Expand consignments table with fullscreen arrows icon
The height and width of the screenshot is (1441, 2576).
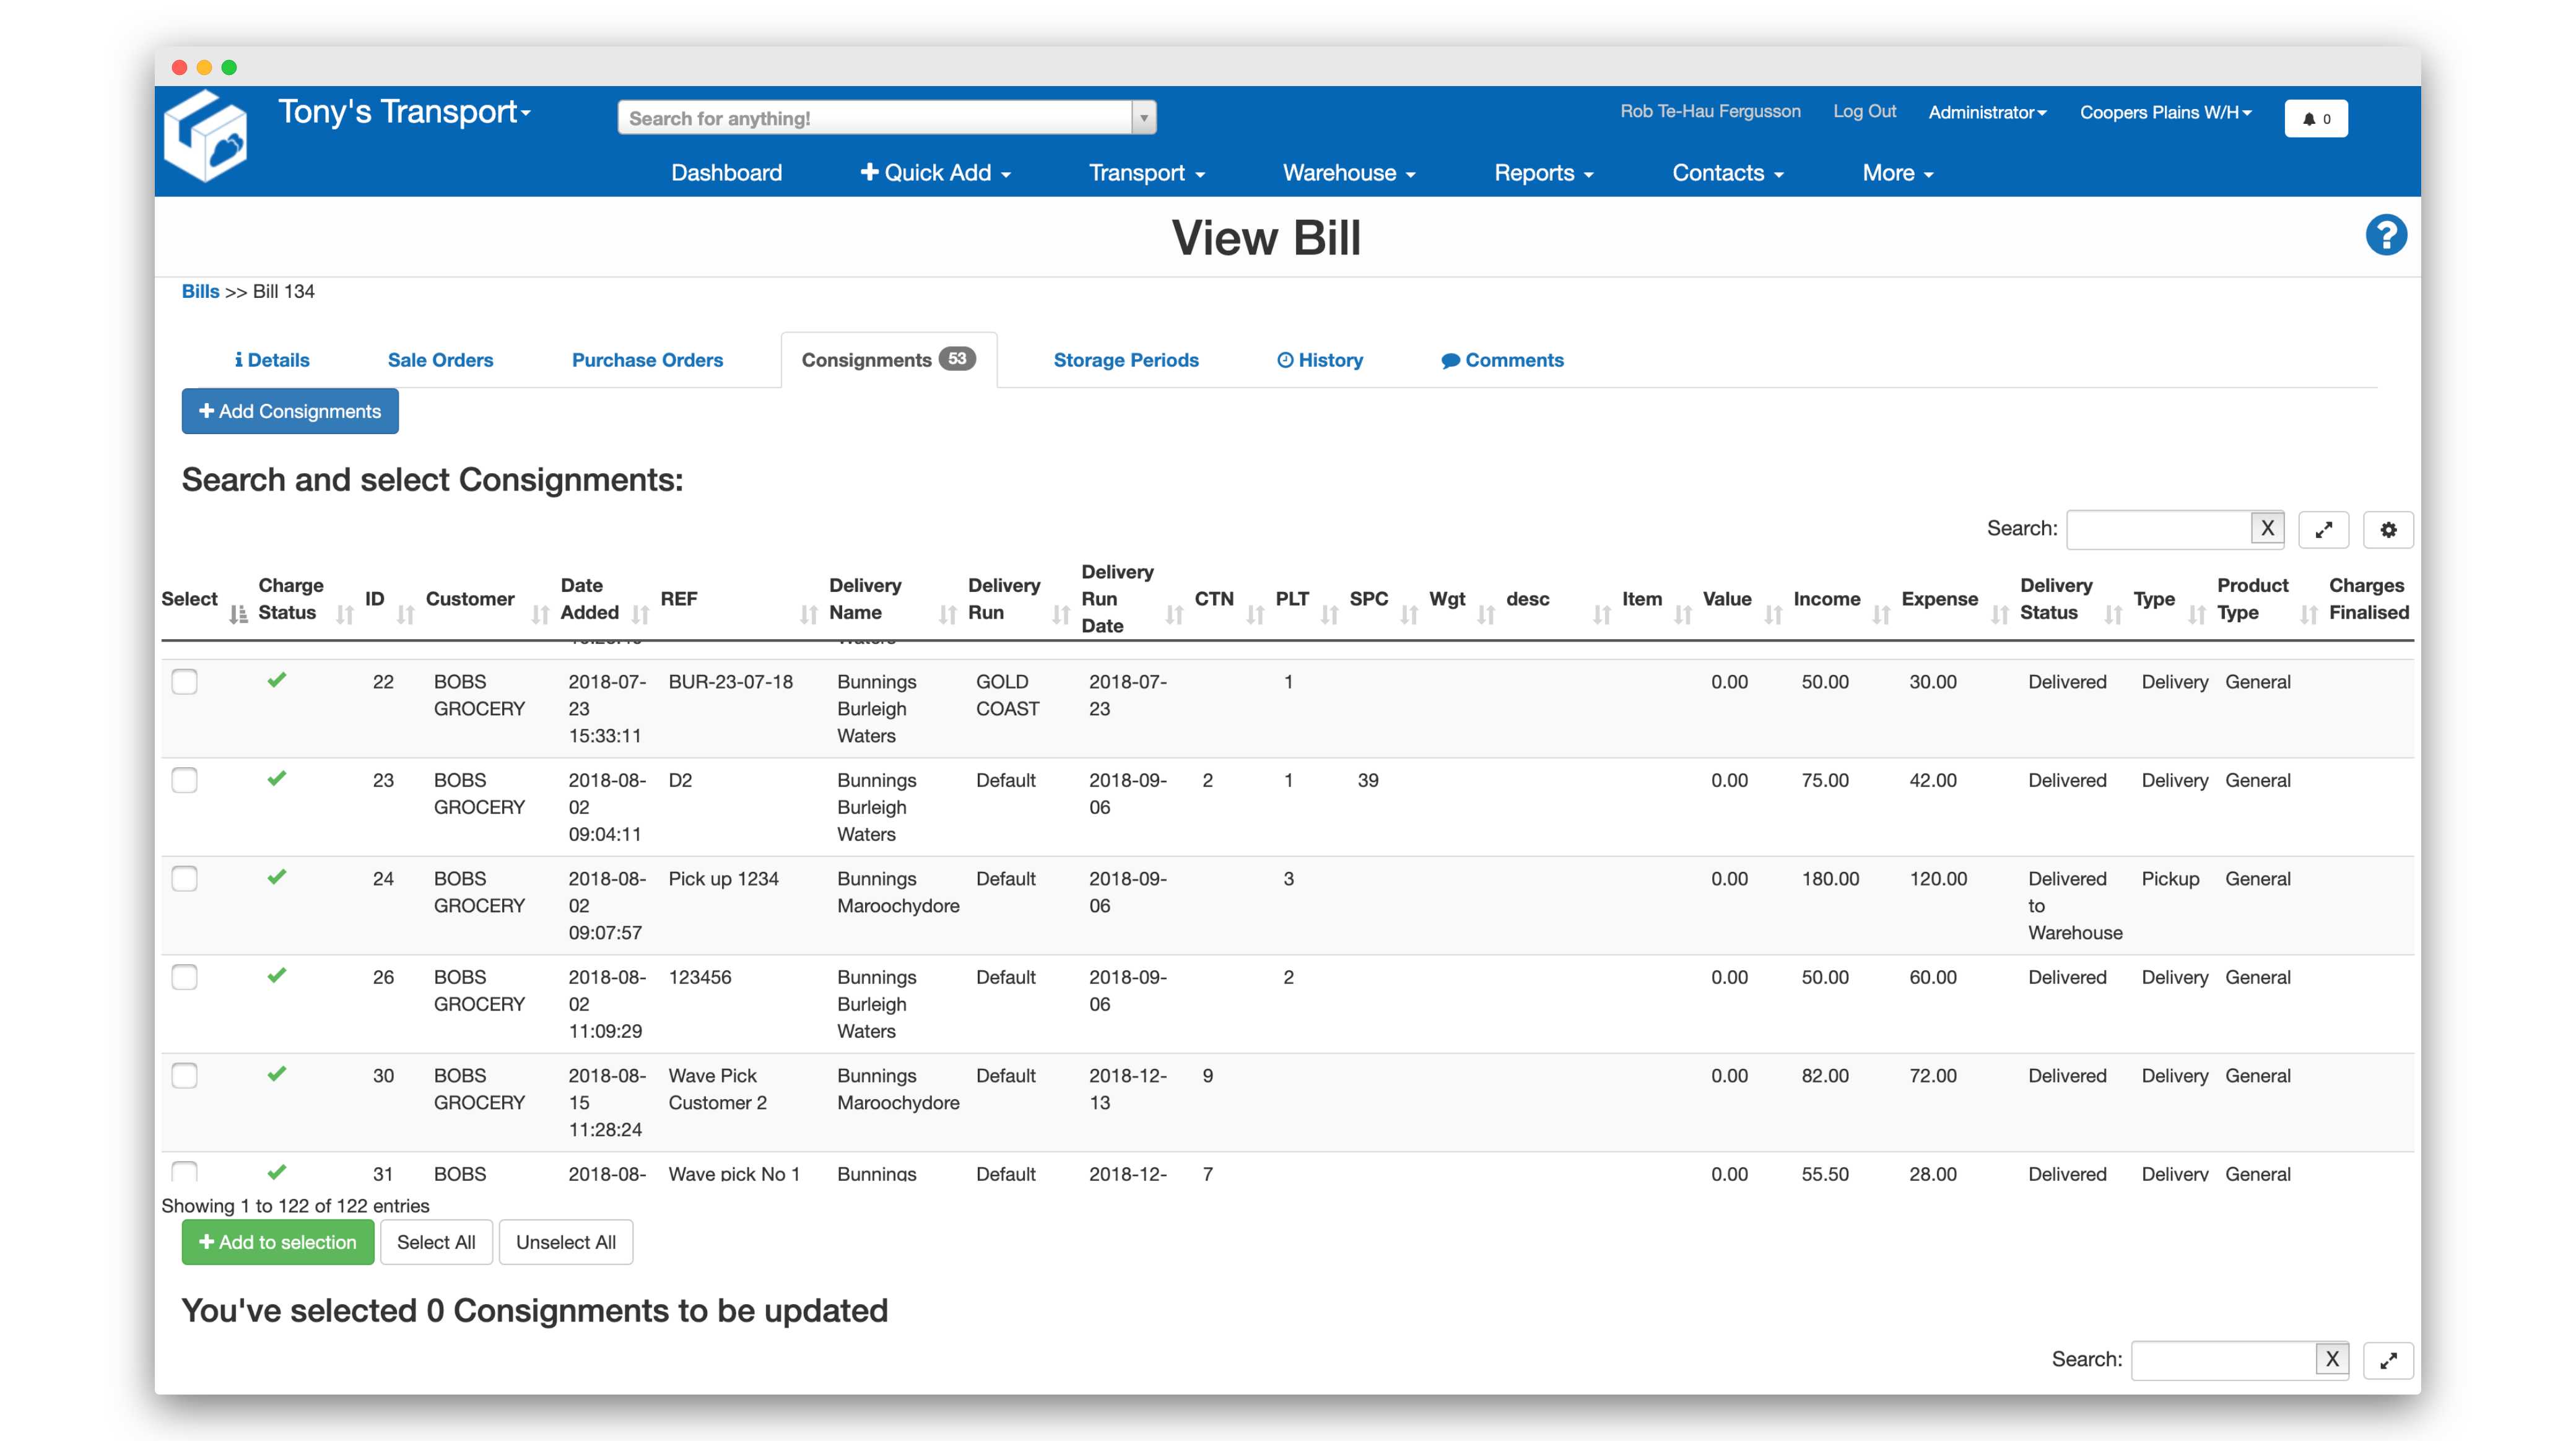click(x=2323, y=530)
